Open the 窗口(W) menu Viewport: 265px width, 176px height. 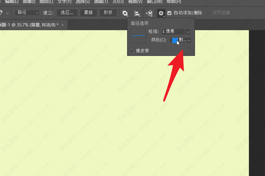point(155,2)
